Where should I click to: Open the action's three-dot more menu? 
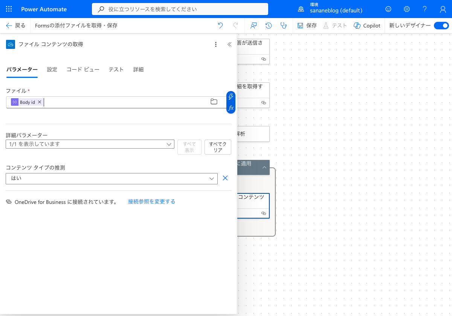click(216, 44)
